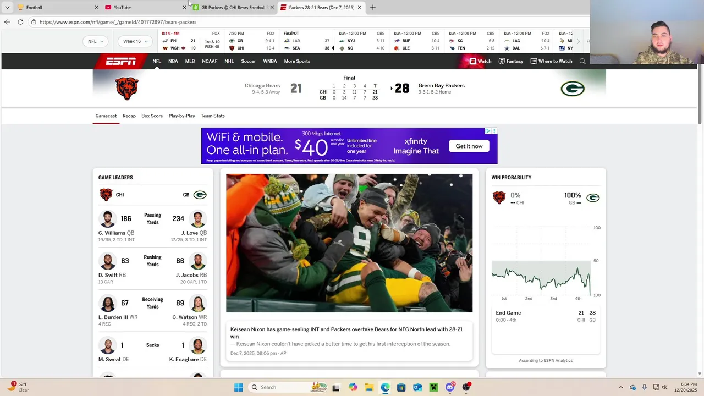Click Get it now on Xfinity ad

point(469,146)
